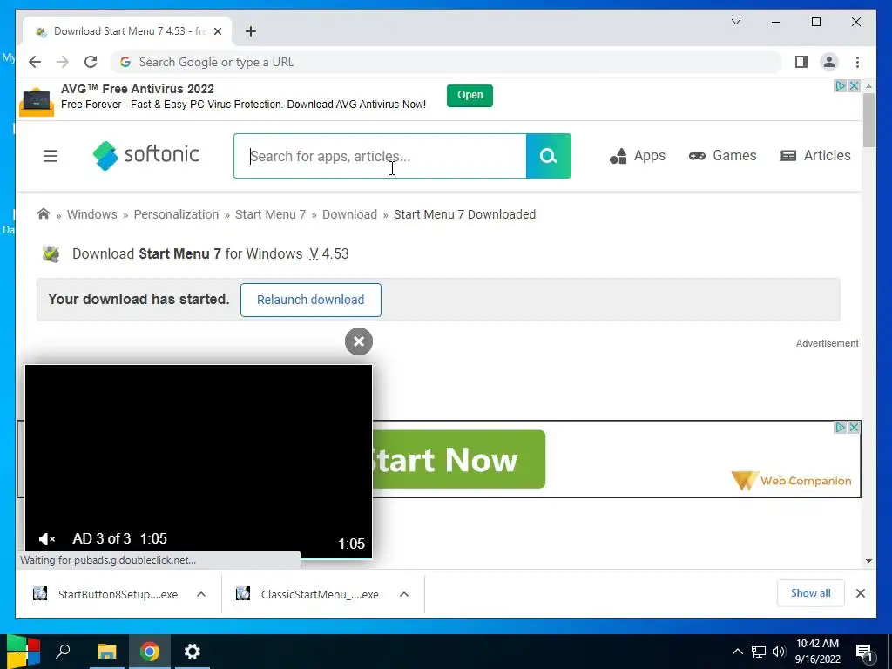
Task: Open Settings gear on taskbar
Action: (193, 652)
